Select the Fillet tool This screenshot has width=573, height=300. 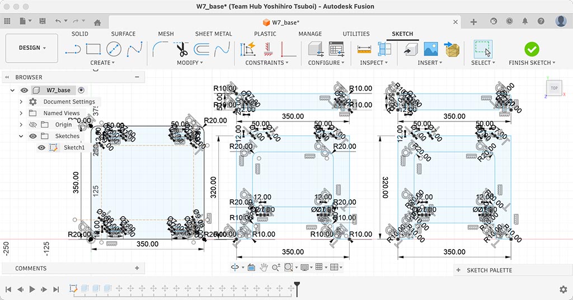[160, 49]
